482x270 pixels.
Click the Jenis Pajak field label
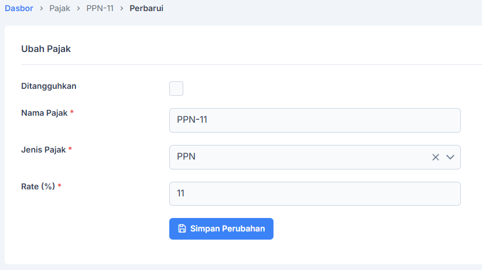pos(44,150)
